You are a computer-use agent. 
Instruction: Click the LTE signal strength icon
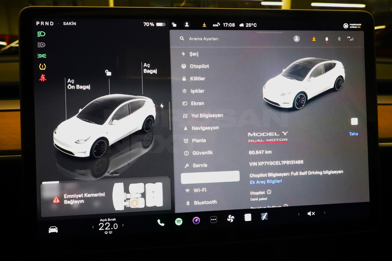[x=350, y=39]
